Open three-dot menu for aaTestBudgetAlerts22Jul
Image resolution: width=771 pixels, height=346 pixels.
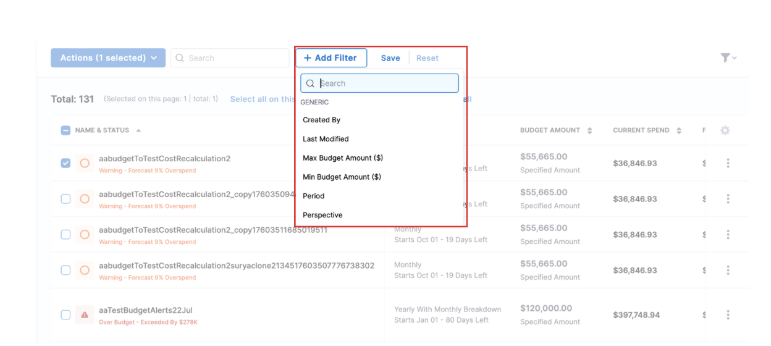pos(728,315)
